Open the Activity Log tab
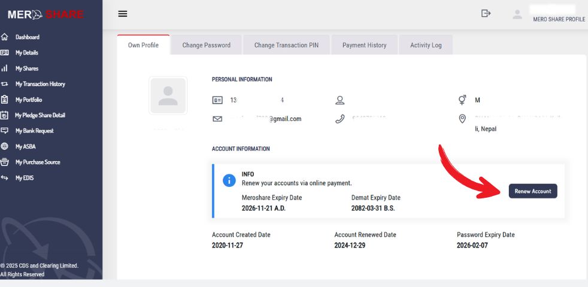Viewport: 588px width, 287px height. (426, 45)
